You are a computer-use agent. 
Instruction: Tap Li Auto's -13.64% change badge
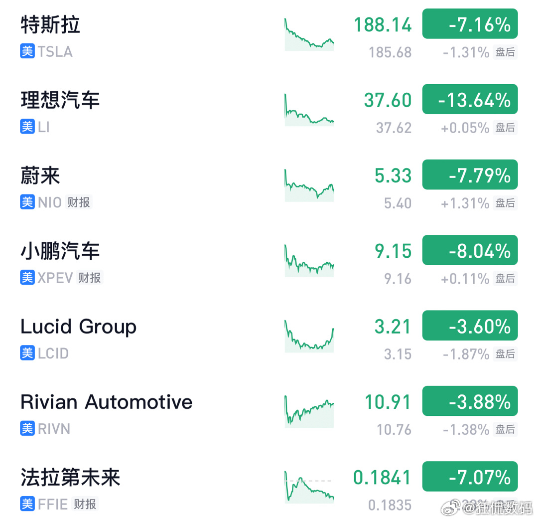[x=470, y=99]
